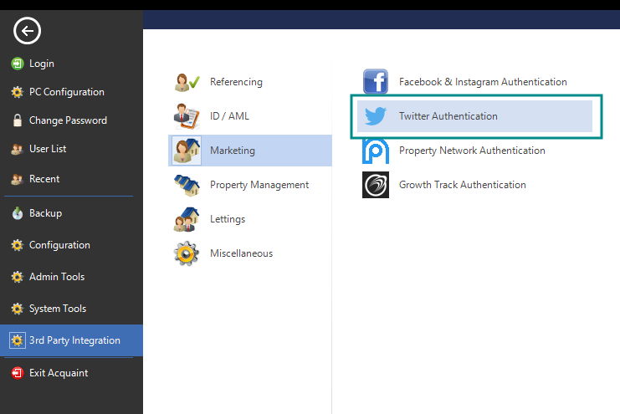
Task: Click the Backup stopwatch icon
Action: point(17,213)
